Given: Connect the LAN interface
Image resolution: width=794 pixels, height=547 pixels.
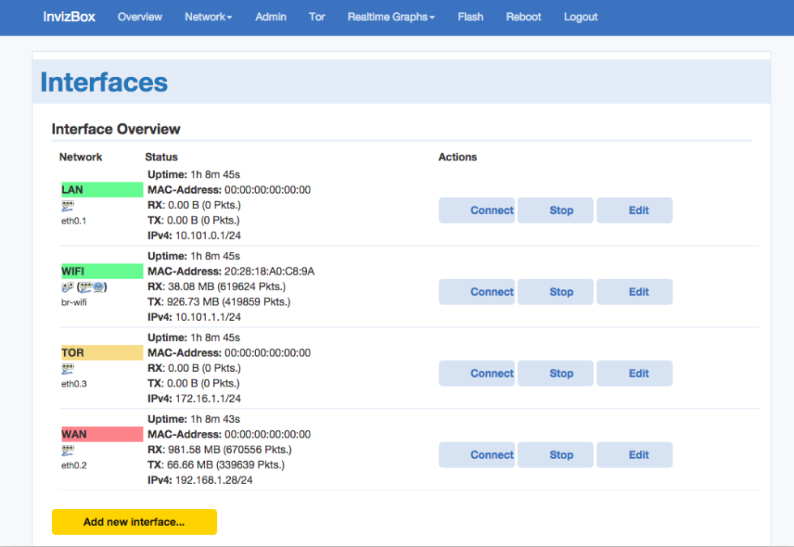Looking at the screenshot, I should coord(476,210).
